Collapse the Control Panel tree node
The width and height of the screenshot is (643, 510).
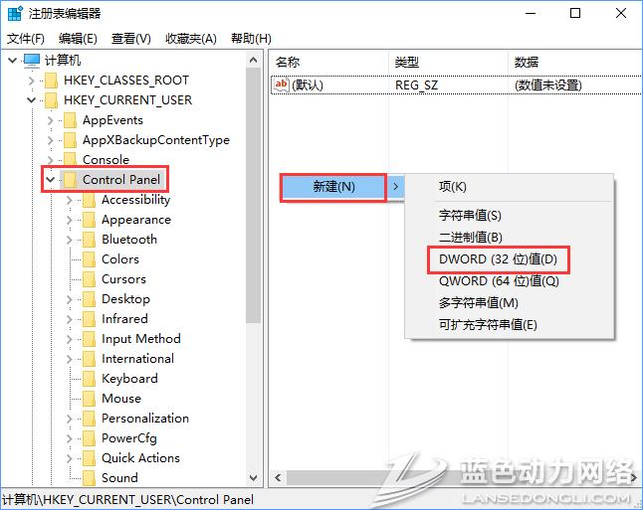click(50, 180)
